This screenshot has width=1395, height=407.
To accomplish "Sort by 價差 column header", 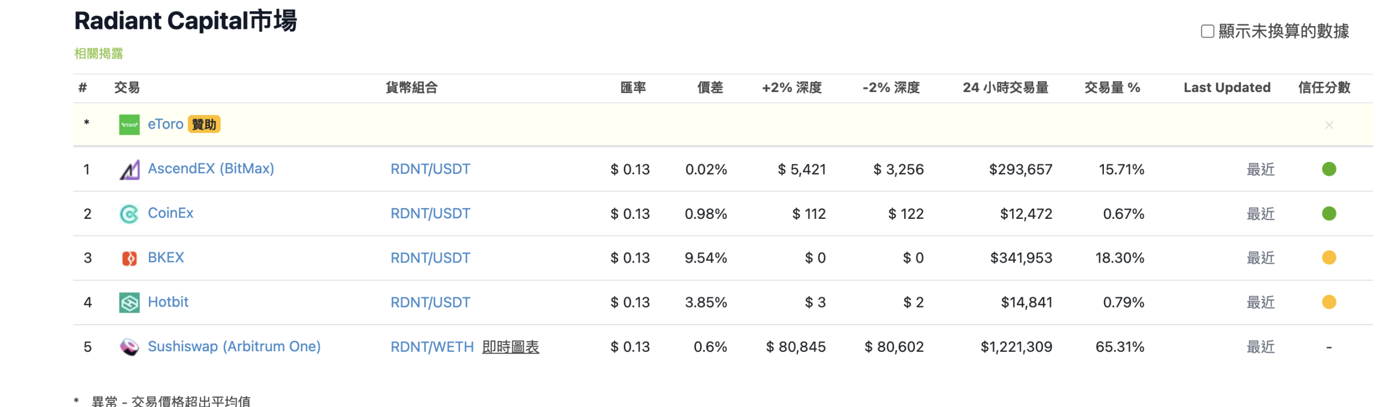I will [x=710, y=88].
